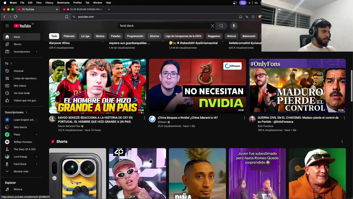Screen dimensions: 353x199
Task: Play the Maduro Pierde el Control thumbnail
Action: [x=297, y=86]
